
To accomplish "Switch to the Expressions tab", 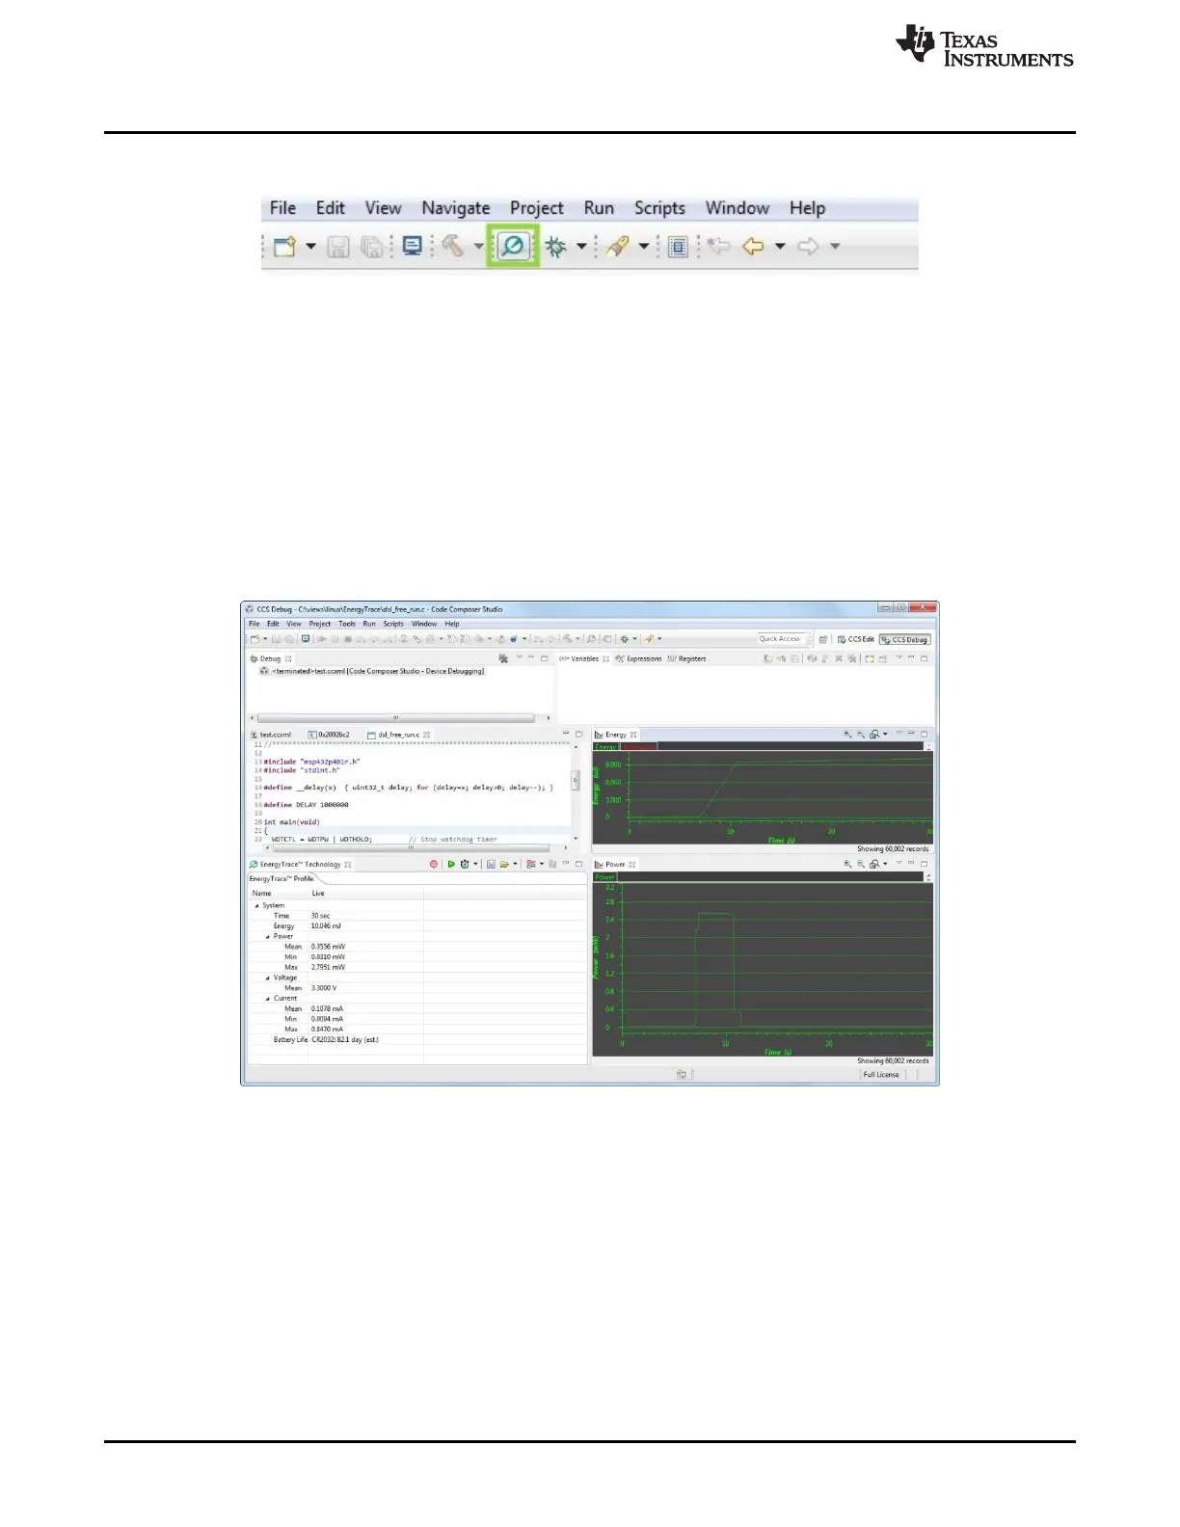I will 638,659.
